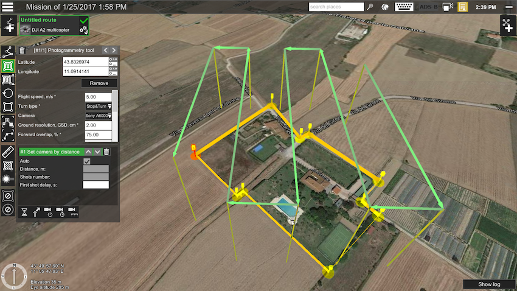Open route settings gear icon

point(84,30)
